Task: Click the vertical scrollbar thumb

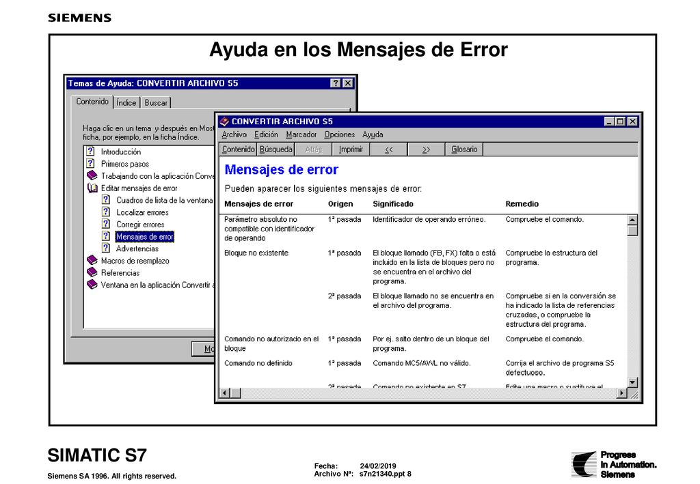Action: tap(632, 231)
